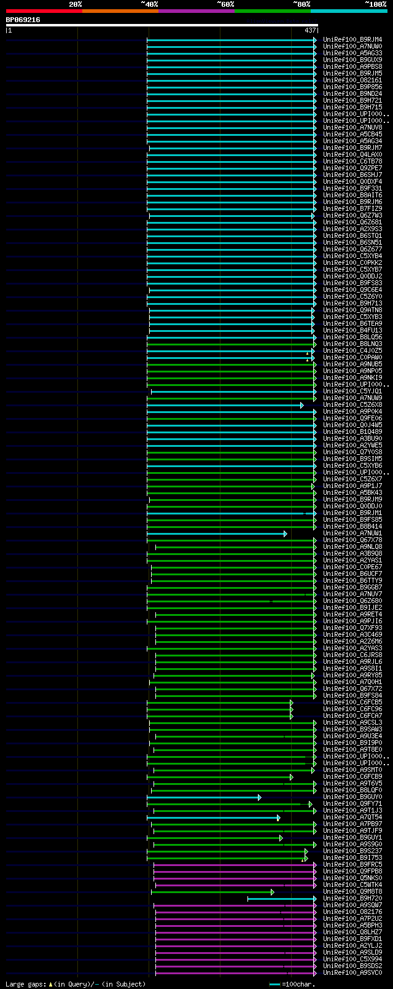Select label UniRef100_C6JRS8
This screenshot has width=393, height=989.
(x=352, y=655)
